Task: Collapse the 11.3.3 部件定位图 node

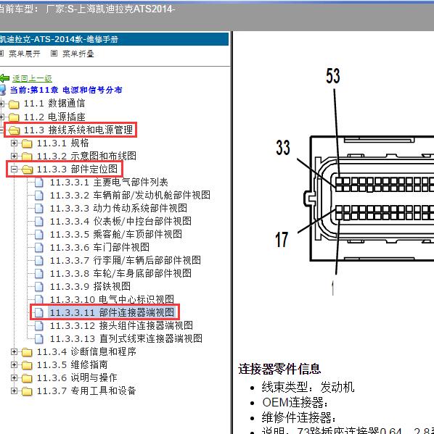Action: 14,169
